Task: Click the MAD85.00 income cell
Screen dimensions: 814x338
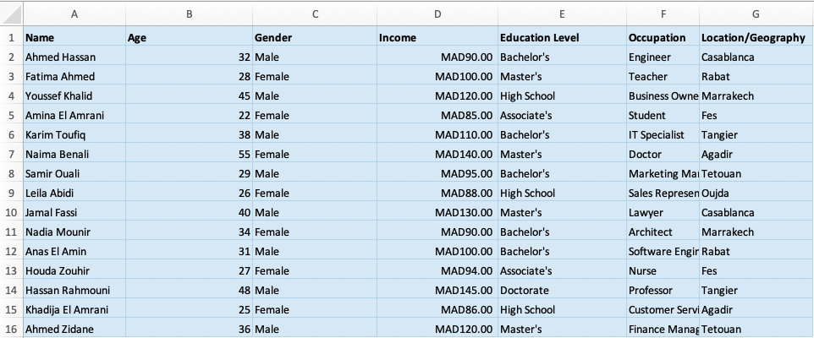Action: 437,115
